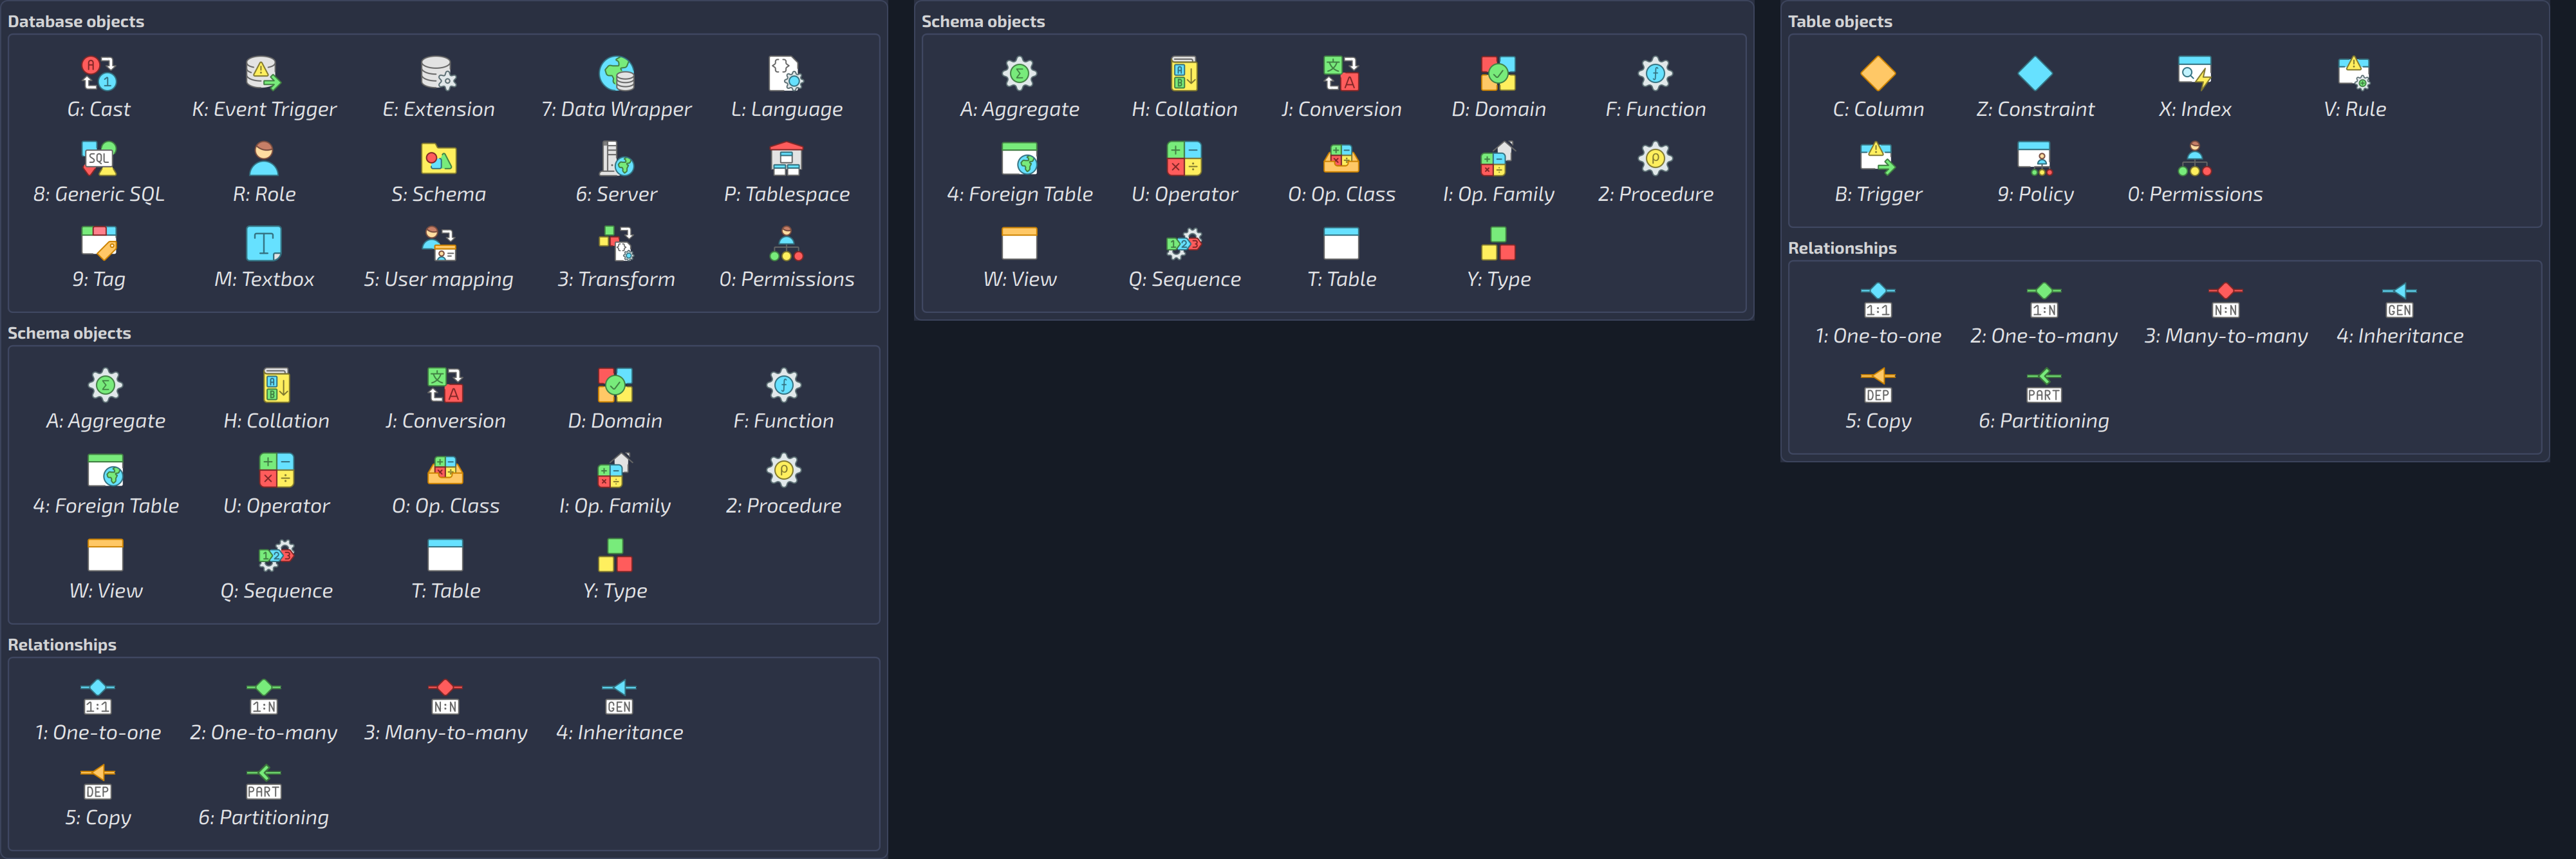Select the Tablespace object icon

[x=786, y=159]
